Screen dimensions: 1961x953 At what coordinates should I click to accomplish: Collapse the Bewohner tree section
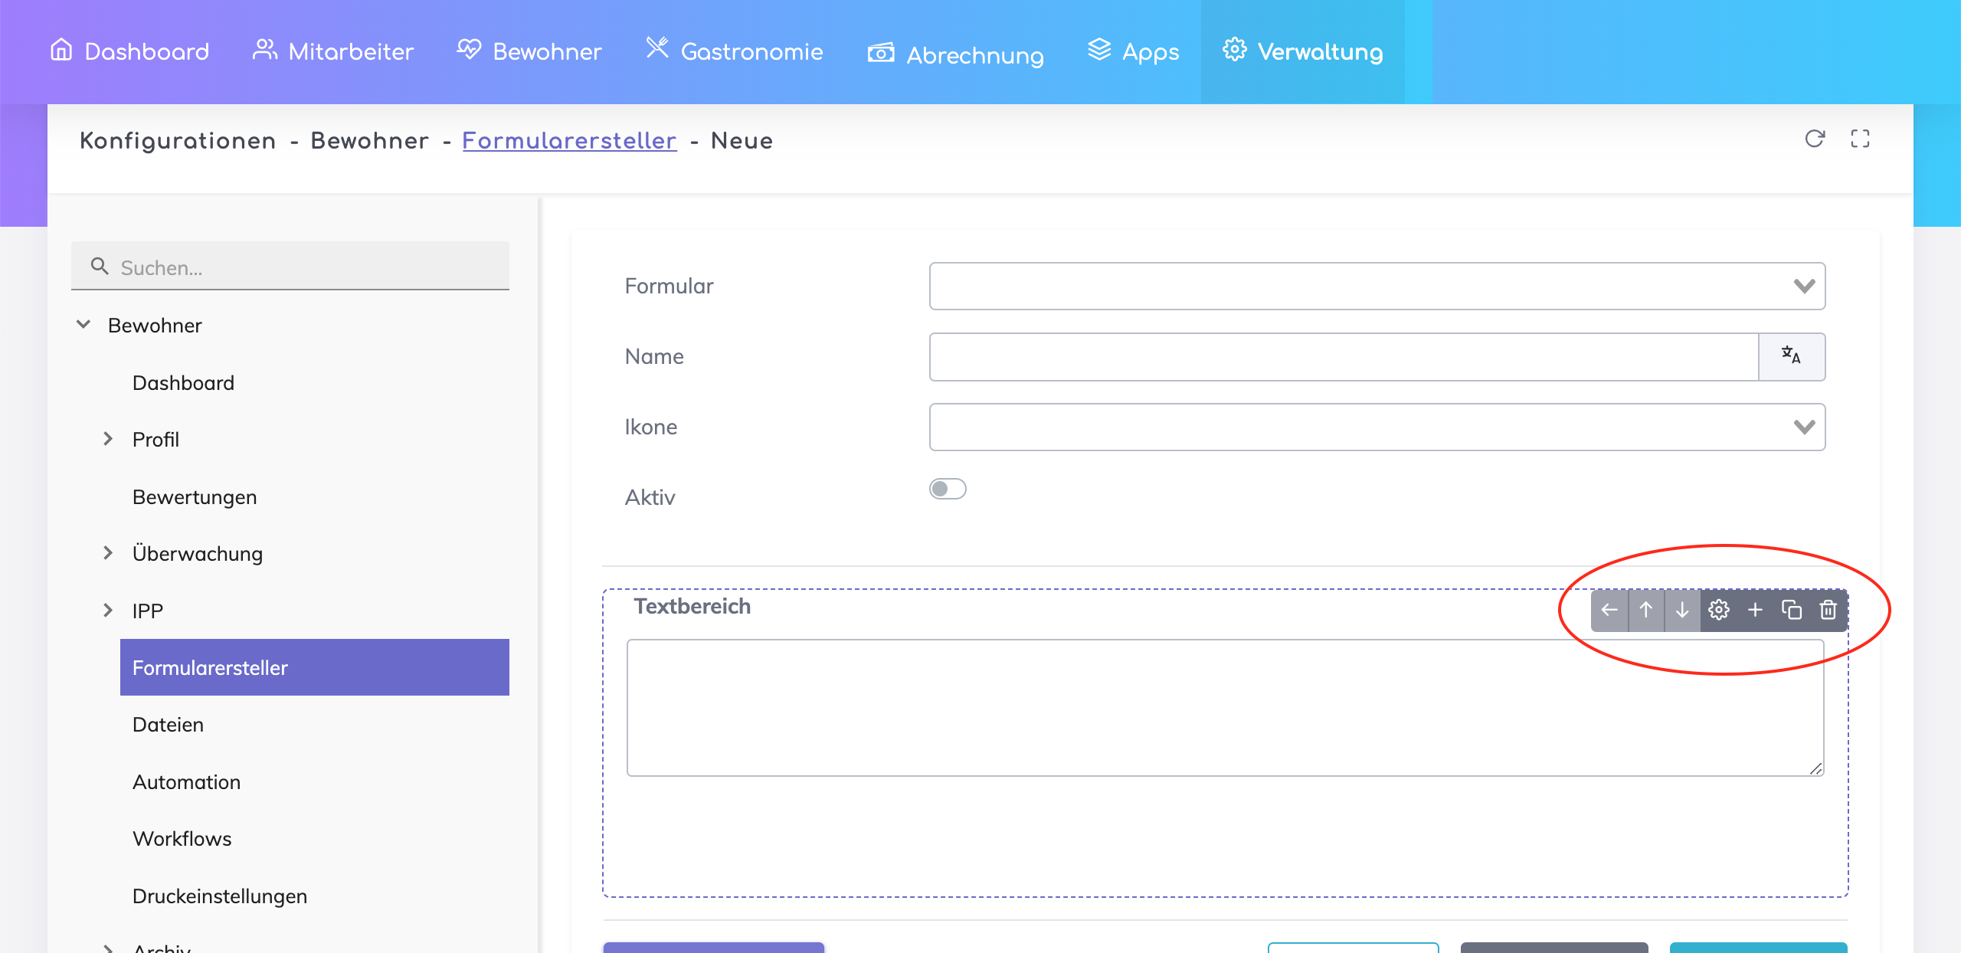pyautogui.click(x=83, y=325)
